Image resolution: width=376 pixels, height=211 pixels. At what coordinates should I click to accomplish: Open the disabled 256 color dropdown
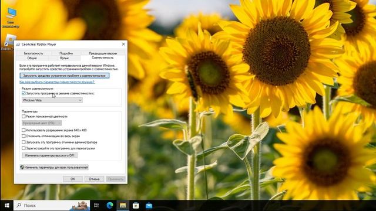pos(42,123)
